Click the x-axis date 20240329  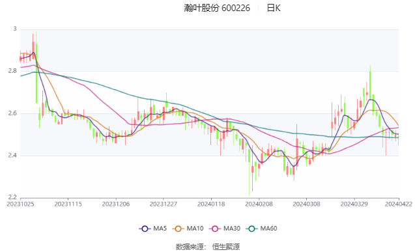pos(354,204)
